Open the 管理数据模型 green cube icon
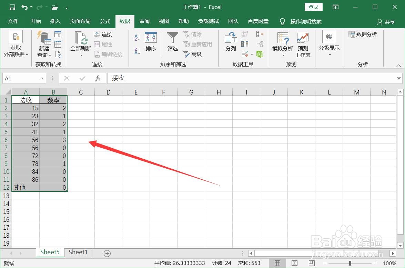 261,54
